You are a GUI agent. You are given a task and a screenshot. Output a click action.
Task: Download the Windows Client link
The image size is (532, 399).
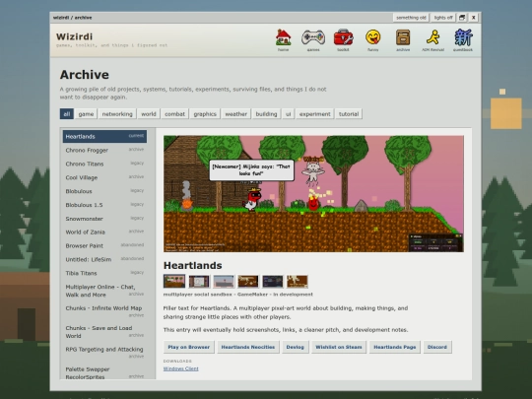click(181, 368)
